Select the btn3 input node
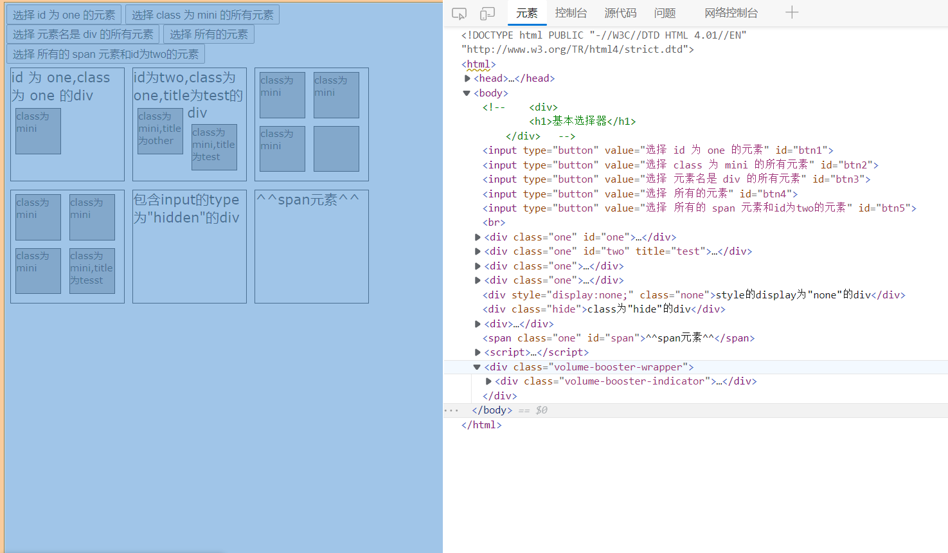Image resolution: width=948 pixels, height=553 pixels. coord(677,179)
